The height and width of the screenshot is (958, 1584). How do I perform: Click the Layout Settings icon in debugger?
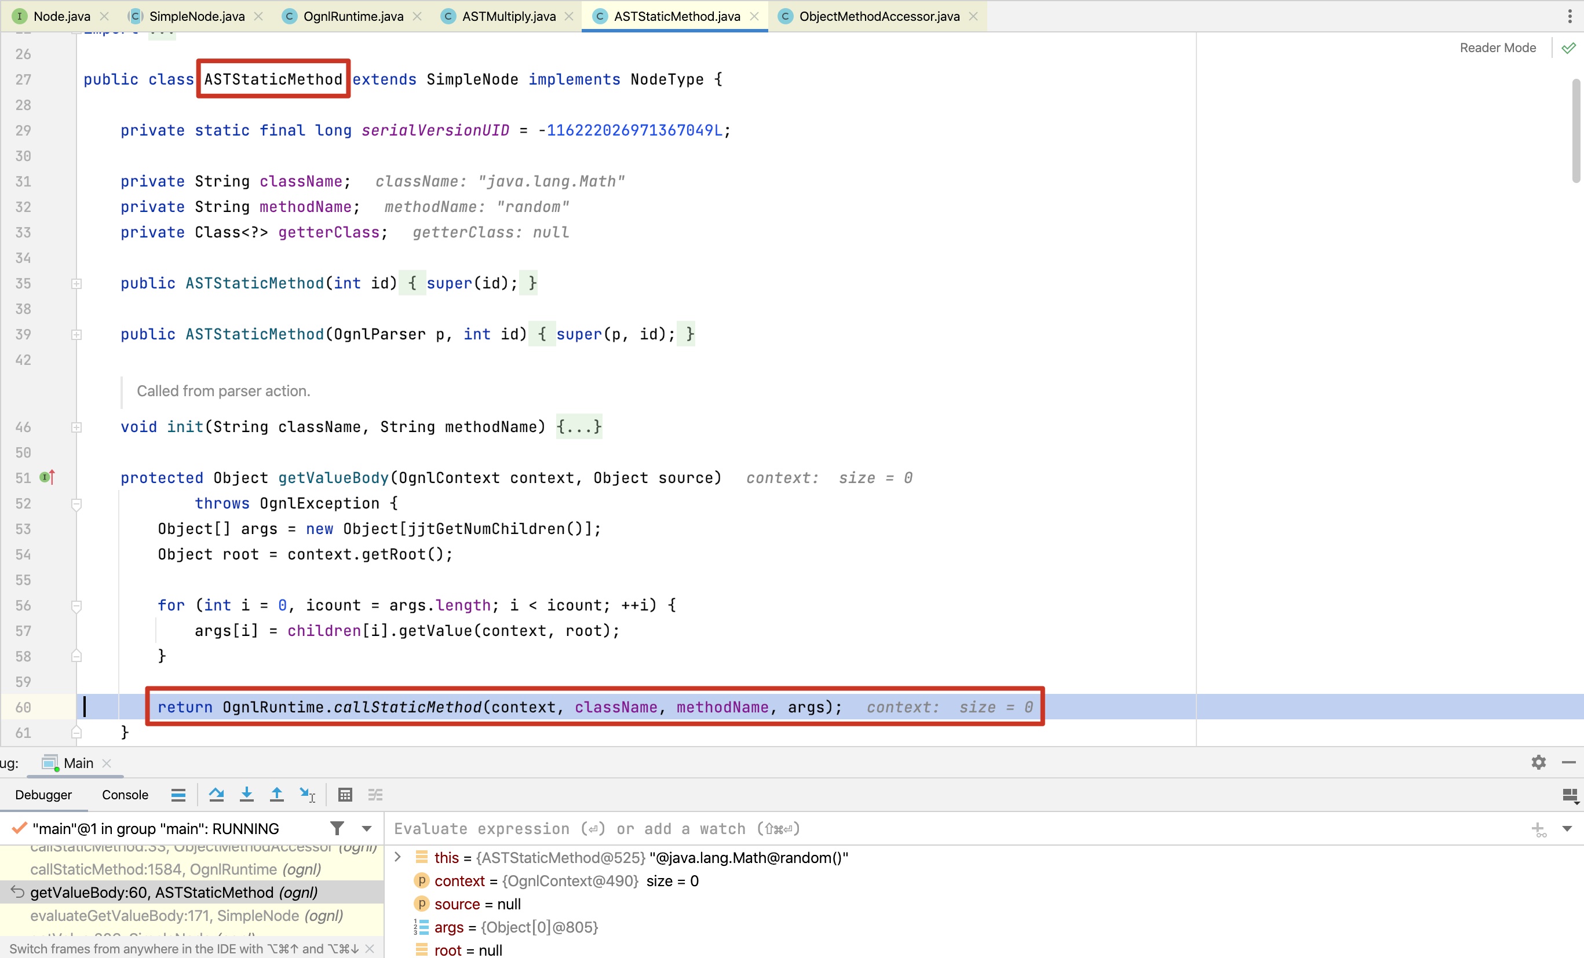pos(1570,795)
